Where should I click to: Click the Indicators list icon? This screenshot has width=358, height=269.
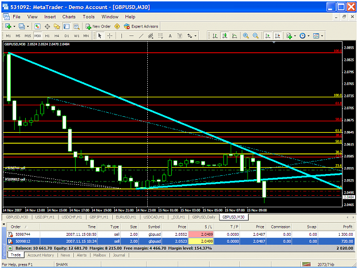pyautogui.click(x=289, y=36)
